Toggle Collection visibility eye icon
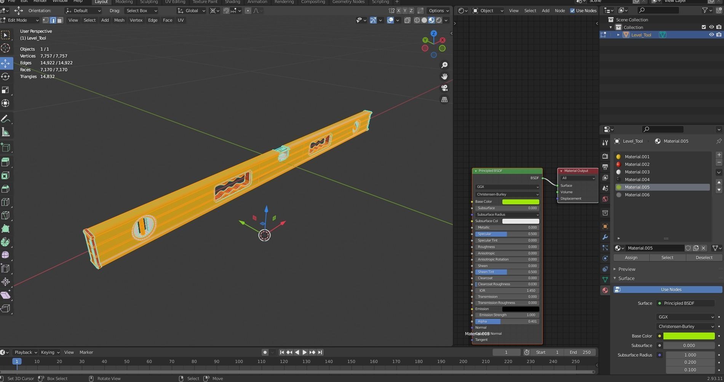Screen dimensions: 724x382 pos(711,27)
